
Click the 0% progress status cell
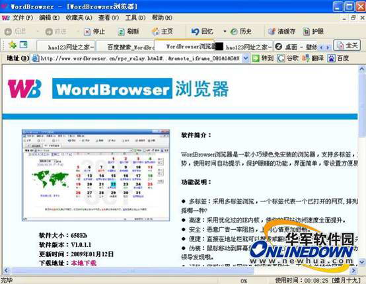tap(244, 281)
